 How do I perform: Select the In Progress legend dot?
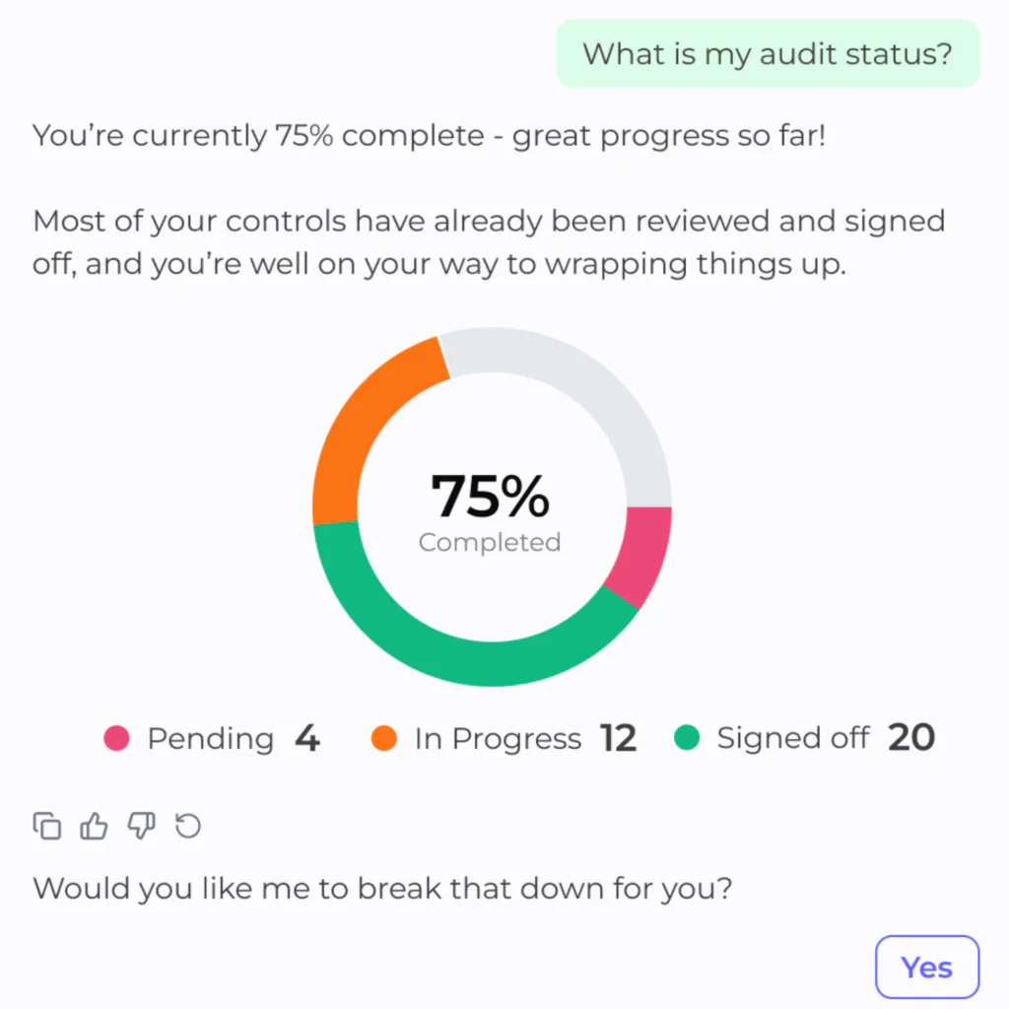(x=384, y=738)
